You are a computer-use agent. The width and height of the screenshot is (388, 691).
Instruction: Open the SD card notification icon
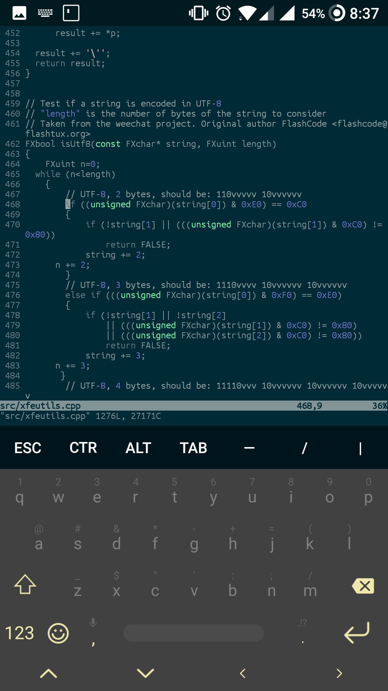(71, 13)
